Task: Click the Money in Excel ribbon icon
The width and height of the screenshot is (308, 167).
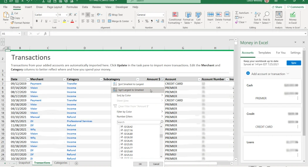Action: [293, 15]
